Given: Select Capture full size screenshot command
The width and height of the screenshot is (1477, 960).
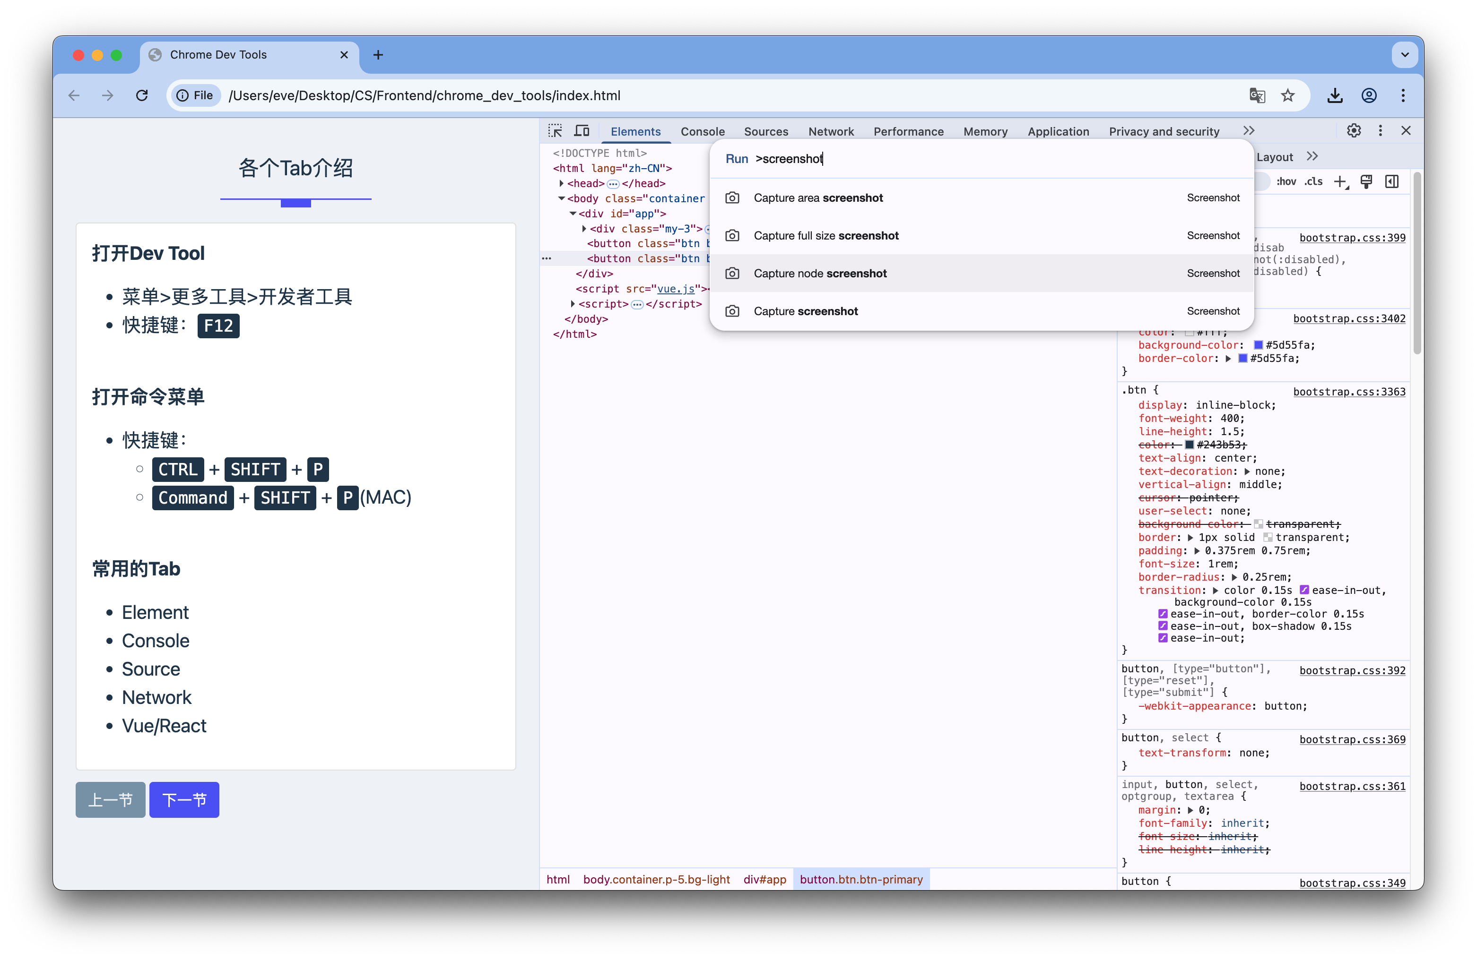Looking at the screenshot, I should (825, 236).
